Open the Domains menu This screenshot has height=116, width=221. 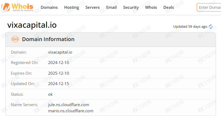pyautogui.click(x=49, y=7)
